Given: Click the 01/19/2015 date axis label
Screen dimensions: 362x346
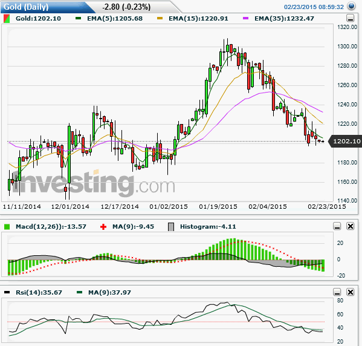Looking at the screenshot, I should click(218, 206).
